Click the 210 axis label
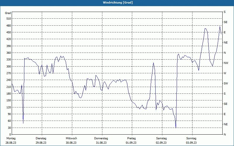The height and width of the screenshot is (146, 234). click(x=9, y=87)
